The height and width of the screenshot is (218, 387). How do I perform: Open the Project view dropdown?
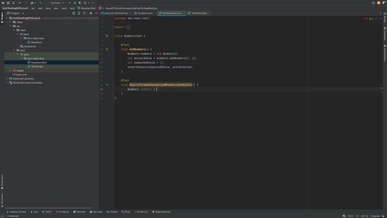pos(16,13)
